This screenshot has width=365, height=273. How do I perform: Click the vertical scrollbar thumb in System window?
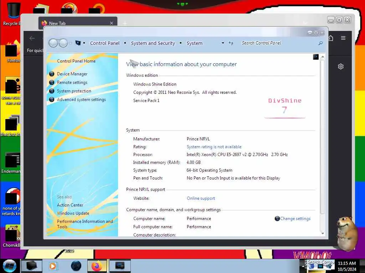[322, 137]
